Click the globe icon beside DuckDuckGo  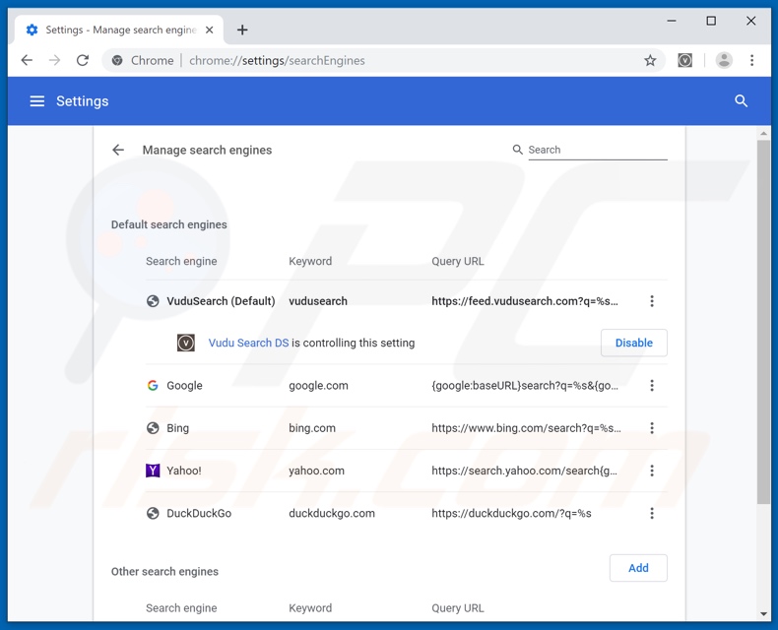(153, 514)
